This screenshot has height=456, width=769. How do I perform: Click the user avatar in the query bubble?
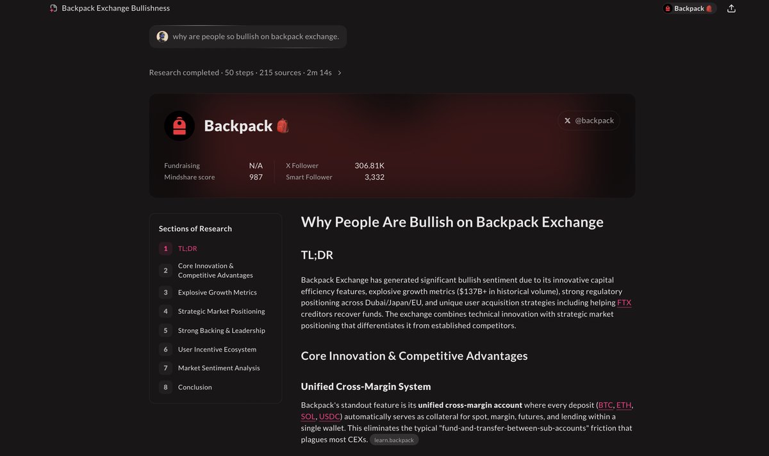[162, 37]
